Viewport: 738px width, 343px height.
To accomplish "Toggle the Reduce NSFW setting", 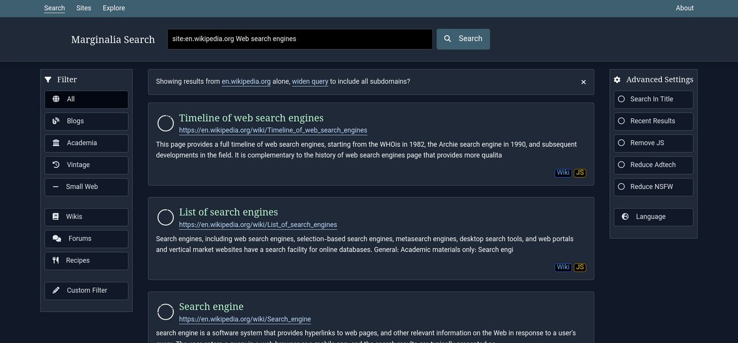I will click(x=653, y=187).
